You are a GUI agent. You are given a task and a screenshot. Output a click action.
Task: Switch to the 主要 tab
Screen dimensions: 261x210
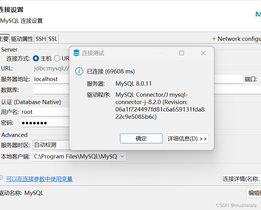tap(4, 38)
